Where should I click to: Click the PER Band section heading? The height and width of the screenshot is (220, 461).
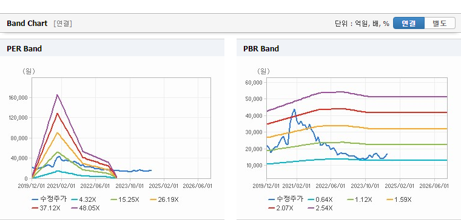point(24,48)
